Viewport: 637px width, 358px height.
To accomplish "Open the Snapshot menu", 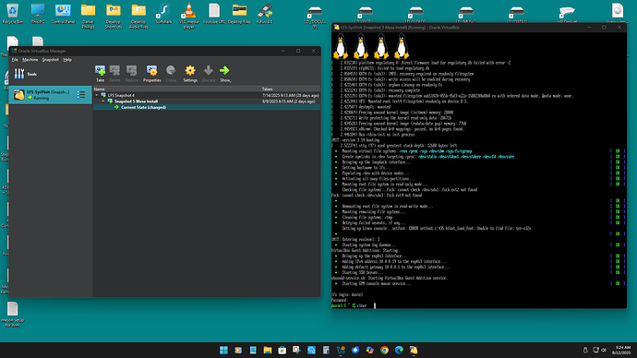I will (x=51, y=60).
